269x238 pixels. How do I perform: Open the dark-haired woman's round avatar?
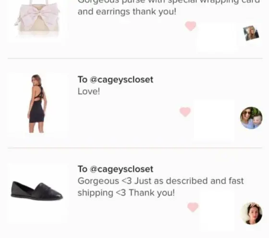tap(251, 213)
